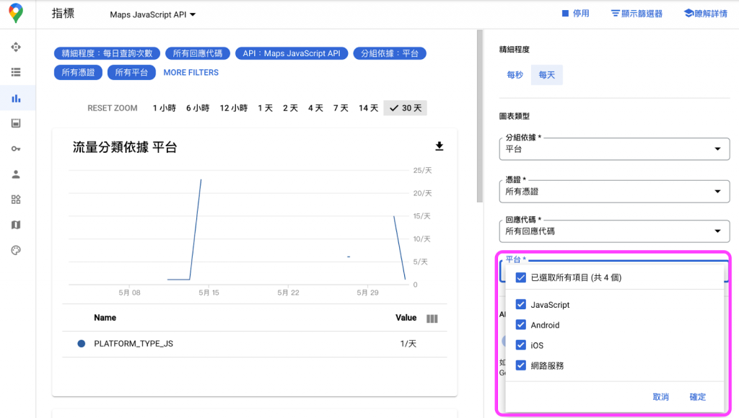Click the 分組依據：平台 filter chip
This screenshot has width=739, height=418.
tap(390, 53)
